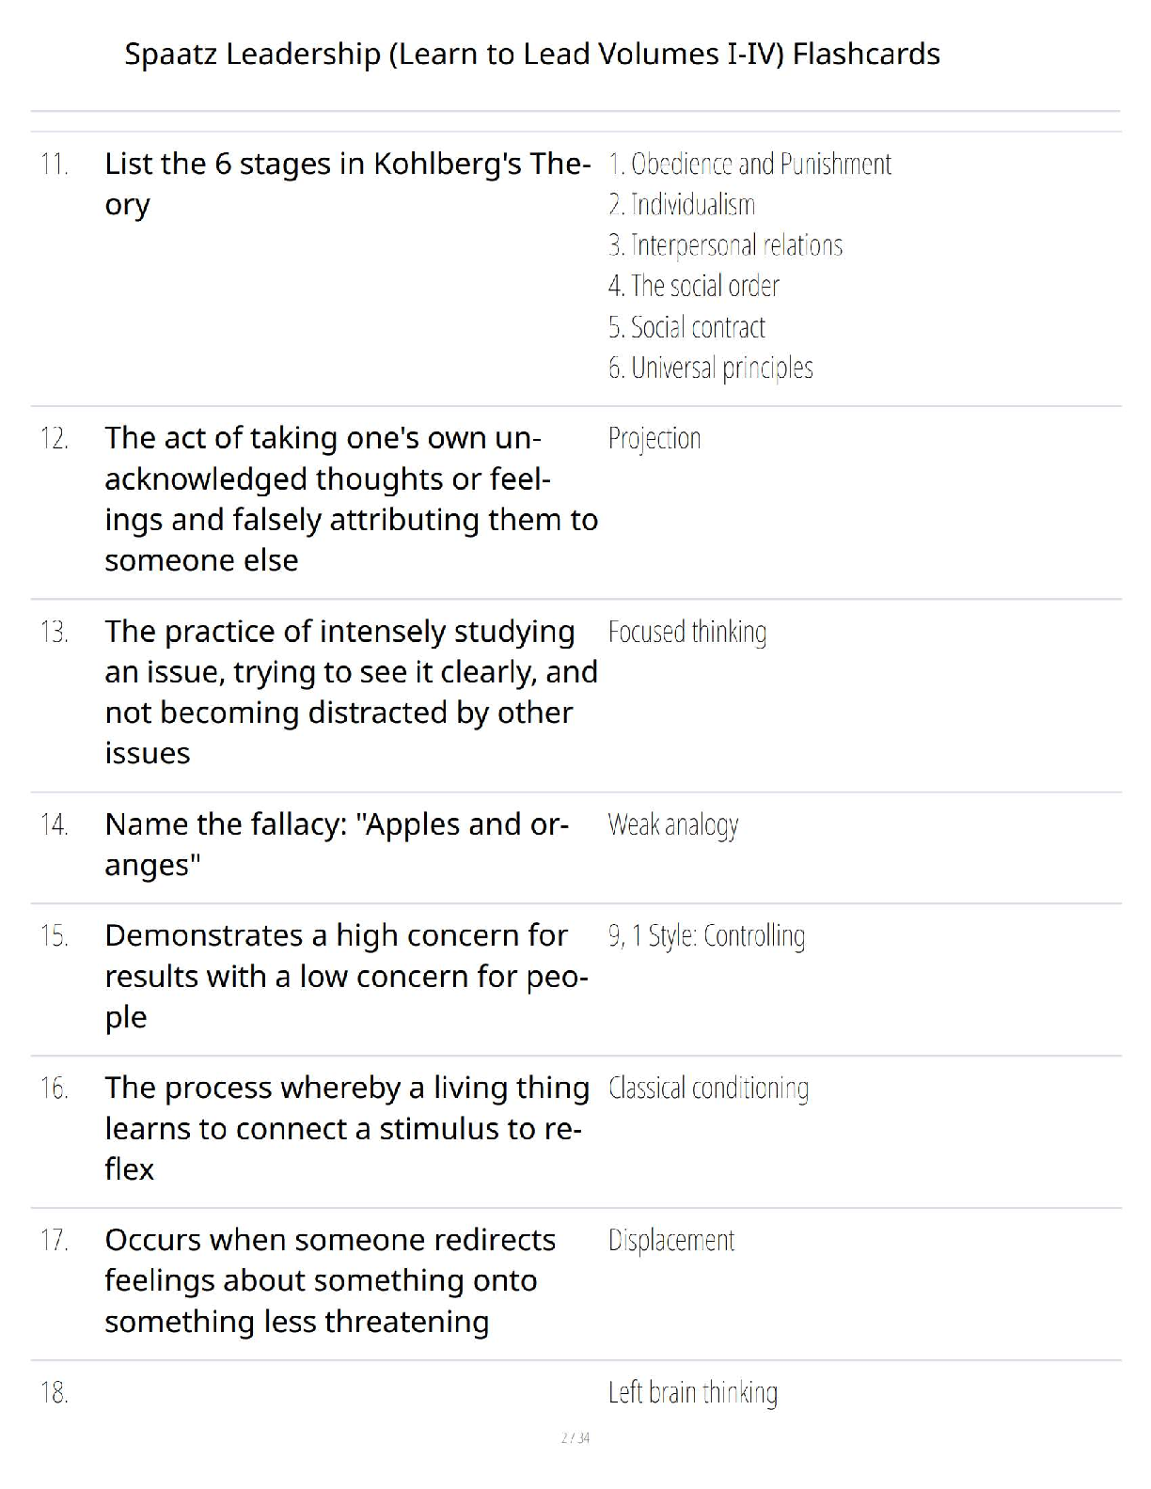Image resolution: width=1151 pixels, height=1489 pixels.
Task: Select the '9, 1 Style: Controlling' answer
Action: [706, 936]
